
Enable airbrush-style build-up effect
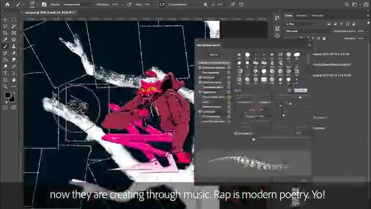pyautogui.click(x=162, y=5)
